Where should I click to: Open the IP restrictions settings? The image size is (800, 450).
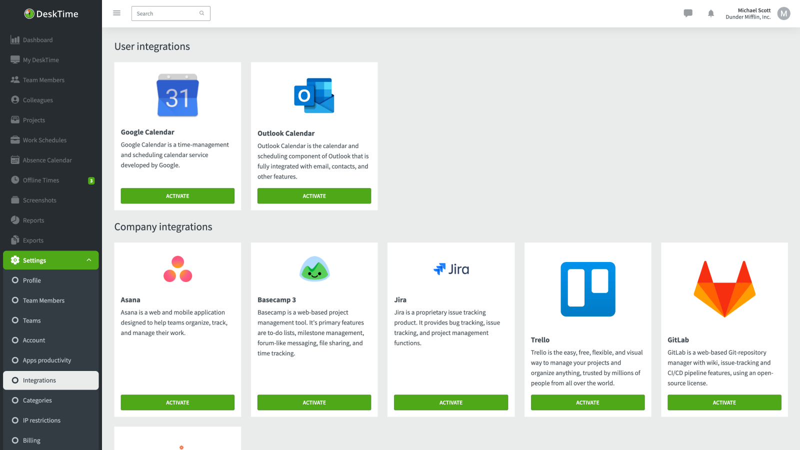[41, 420]
